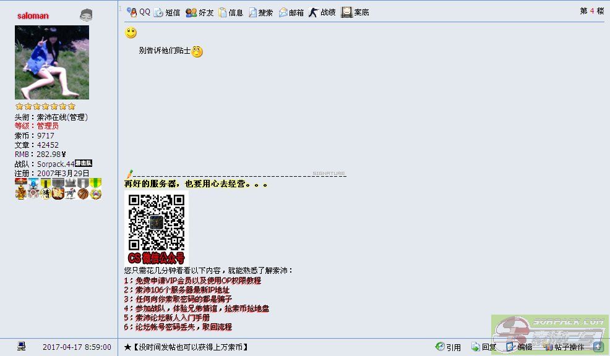This screenshot has height=356, width=610.
Task: Email the user via 邮箱
Action: click(x=291, y=12)
